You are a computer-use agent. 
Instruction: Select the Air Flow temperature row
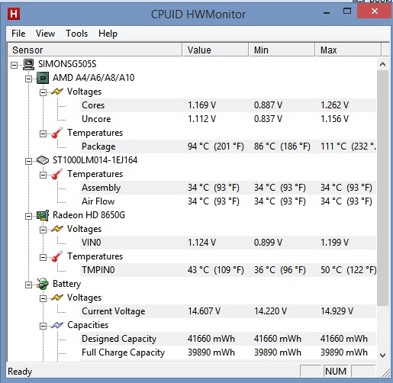click(x=228, y=201)
